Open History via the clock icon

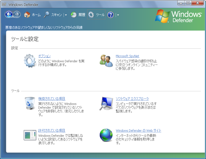click(74, 15)
